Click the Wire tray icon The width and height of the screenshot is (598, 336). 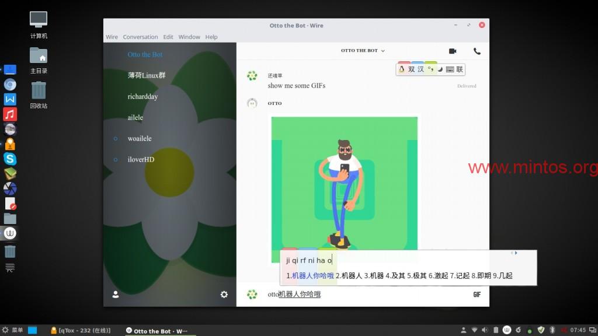point(507,330)
